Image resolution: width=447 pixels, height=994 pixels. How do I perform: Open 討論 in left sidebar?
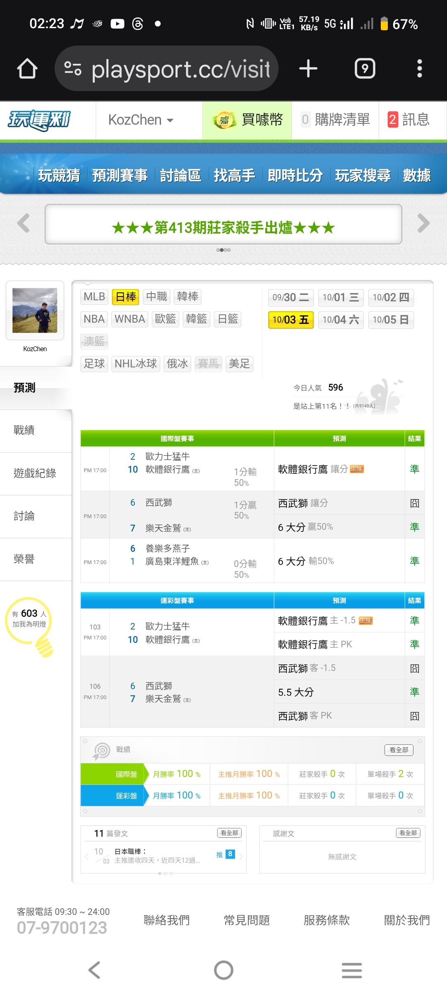36,516
